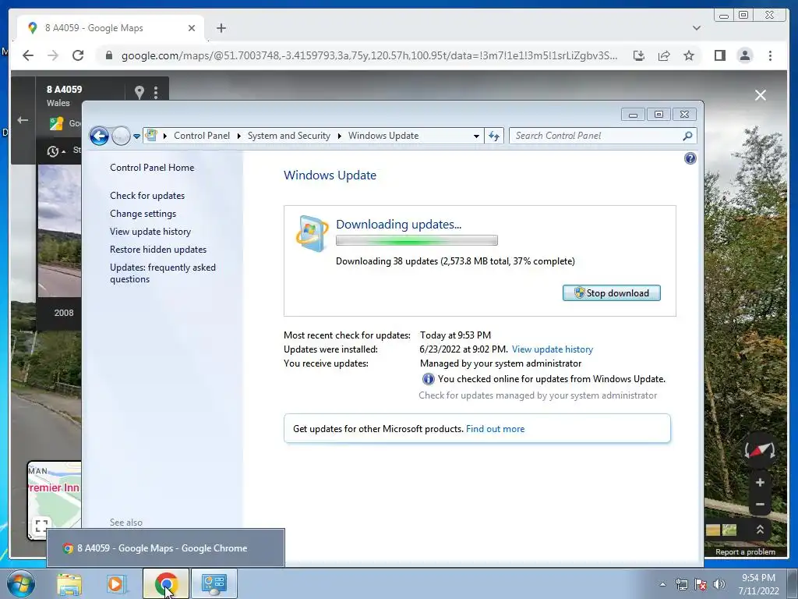Go back in Control Panel window

pos(99,136)
